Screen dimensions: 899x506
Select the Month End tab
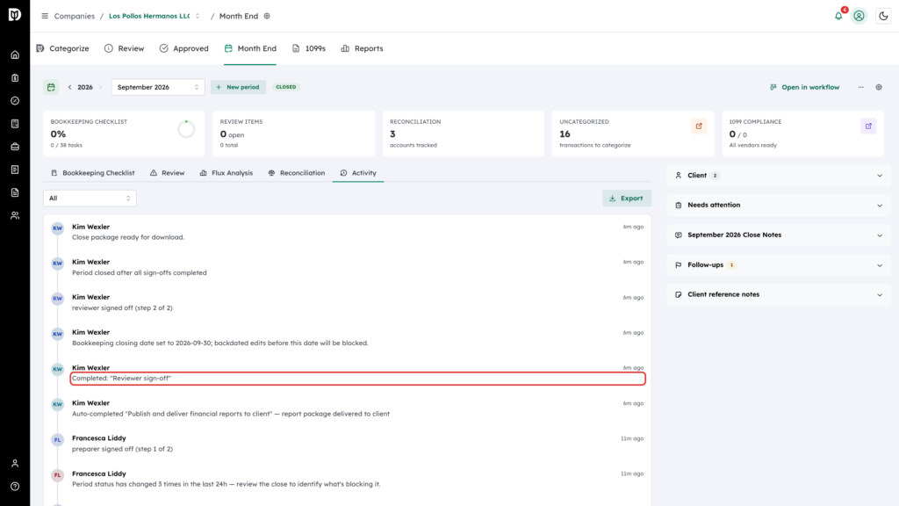coord(250,48)
